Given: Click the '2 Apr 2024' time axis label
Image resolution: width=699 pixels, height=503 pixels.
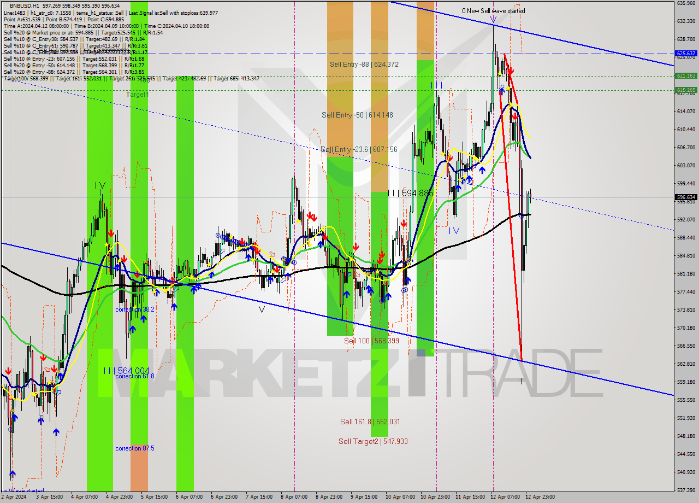Looking at the screenshot, I should [14, 497].
